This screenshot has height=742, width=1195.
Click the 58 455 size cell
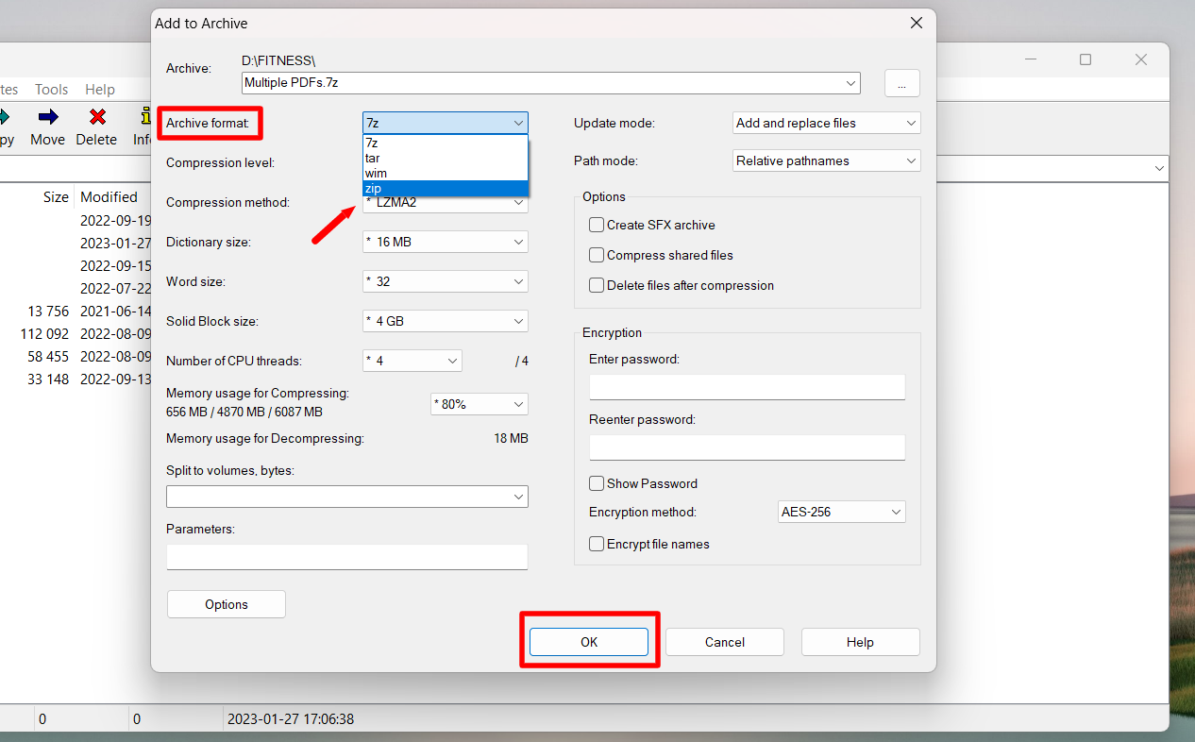[x=48, y=356]
